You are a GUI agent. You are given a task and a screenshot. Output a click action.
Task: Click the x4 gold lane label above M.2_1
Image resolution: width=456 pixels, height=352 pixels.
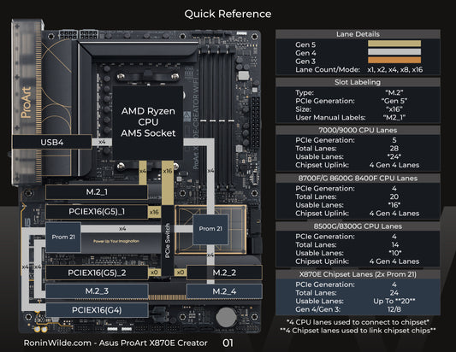[143, 171]
